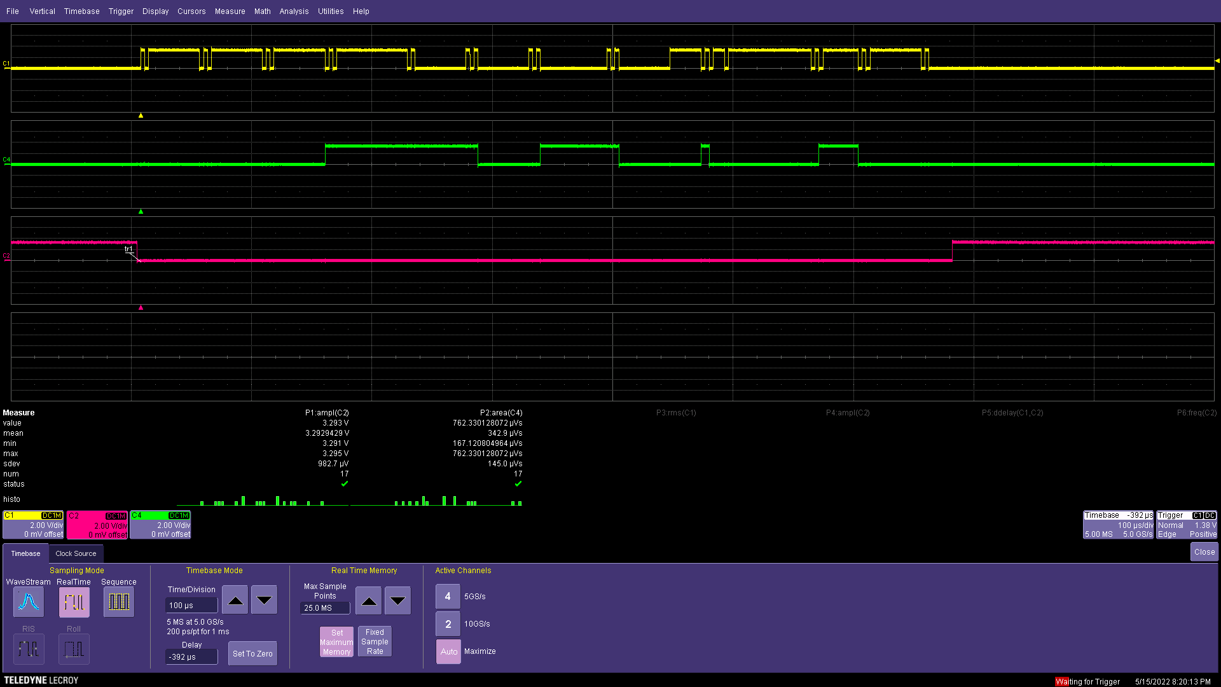Click the date and time display
This screenshot has width=1221, height=687.
point(1173,681)
